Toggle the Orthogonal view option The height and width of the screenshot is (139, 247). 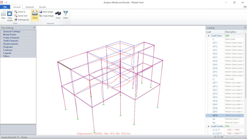point(21,20)
